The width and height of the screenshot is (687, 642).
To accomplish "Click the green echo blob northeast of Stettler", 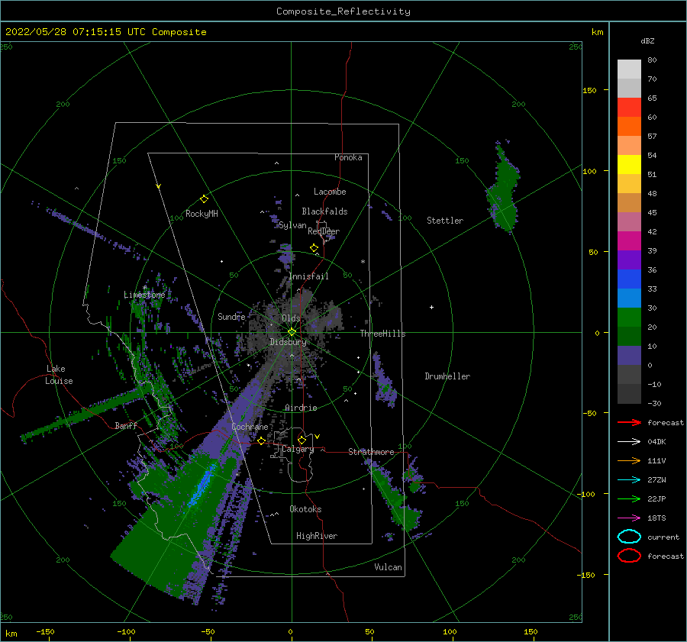I will click(x=504, y=189).
